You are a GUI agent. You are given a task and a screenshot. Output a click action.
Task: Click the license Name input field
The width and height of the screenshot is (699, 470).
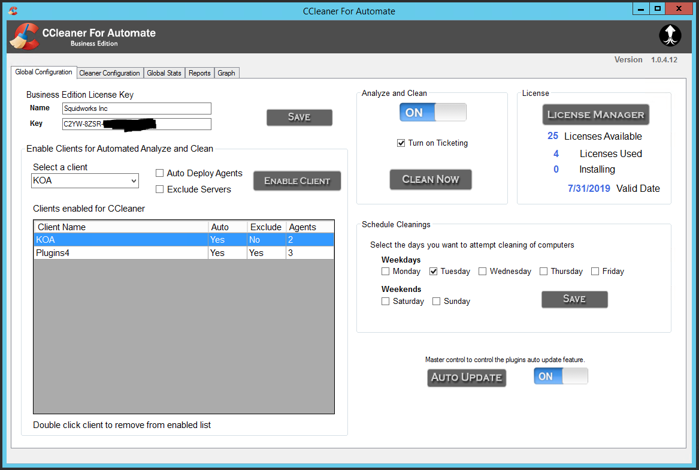(x=137, y=109)
